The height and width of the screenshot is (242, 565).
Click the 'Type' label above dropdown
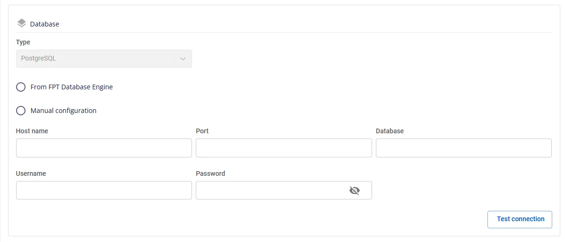[23, 43]
